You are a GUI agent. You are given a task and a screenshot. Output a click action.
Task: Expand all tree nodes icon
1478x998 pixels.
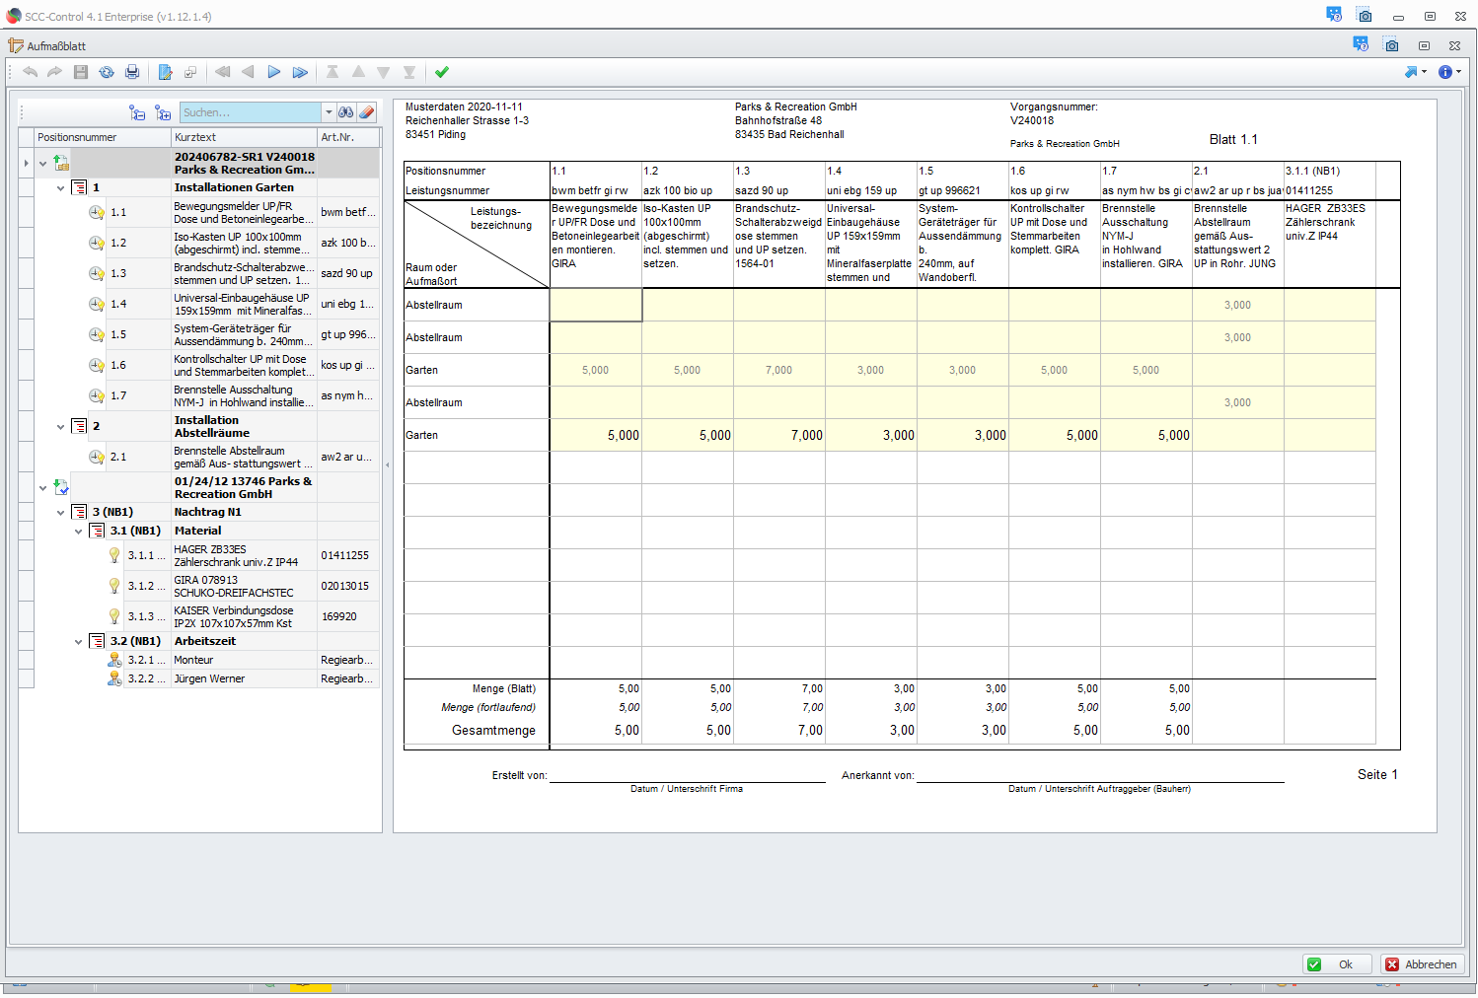(163, 113)
